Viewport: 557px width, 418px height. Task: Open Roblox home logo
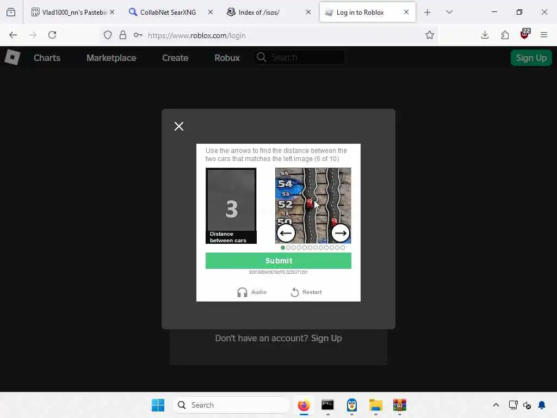pos(13,57)
